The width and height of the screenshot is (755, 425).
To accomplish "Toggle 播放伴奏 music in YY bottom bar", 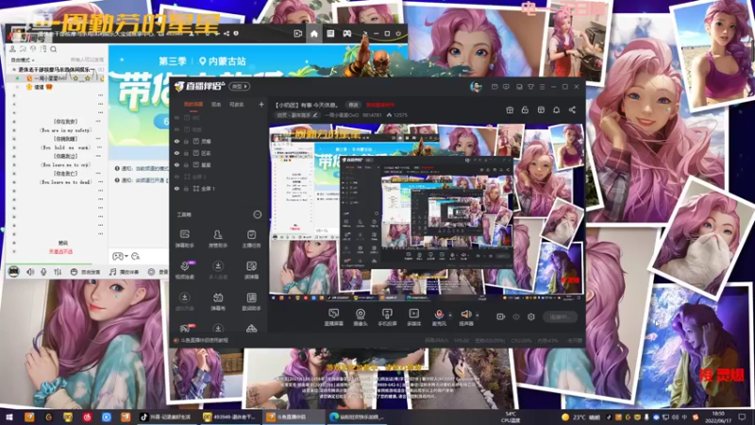I will point(125,272).
